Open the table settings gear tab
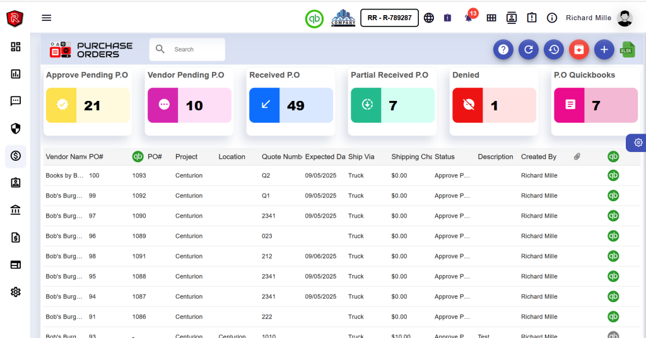 tap(638, 143)
